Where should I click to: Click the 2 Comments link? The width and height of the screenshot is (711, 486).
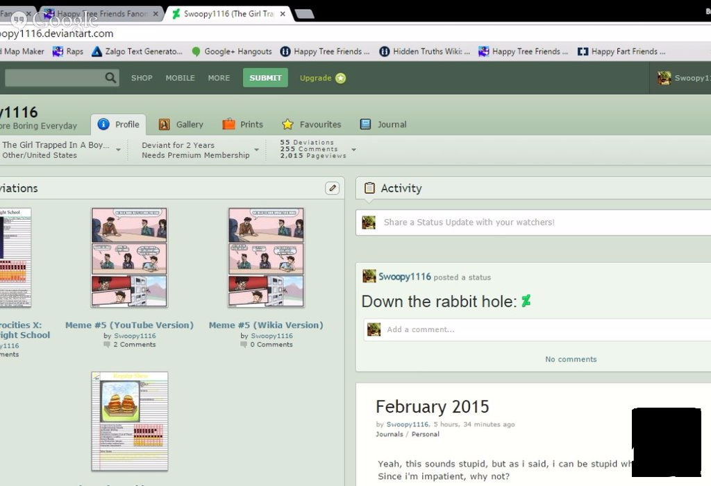(134, 345)
